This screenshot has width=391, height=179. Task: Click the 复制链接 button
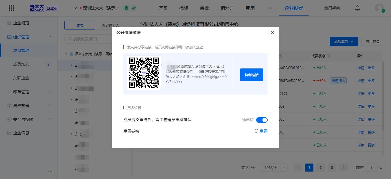[251, 75]
